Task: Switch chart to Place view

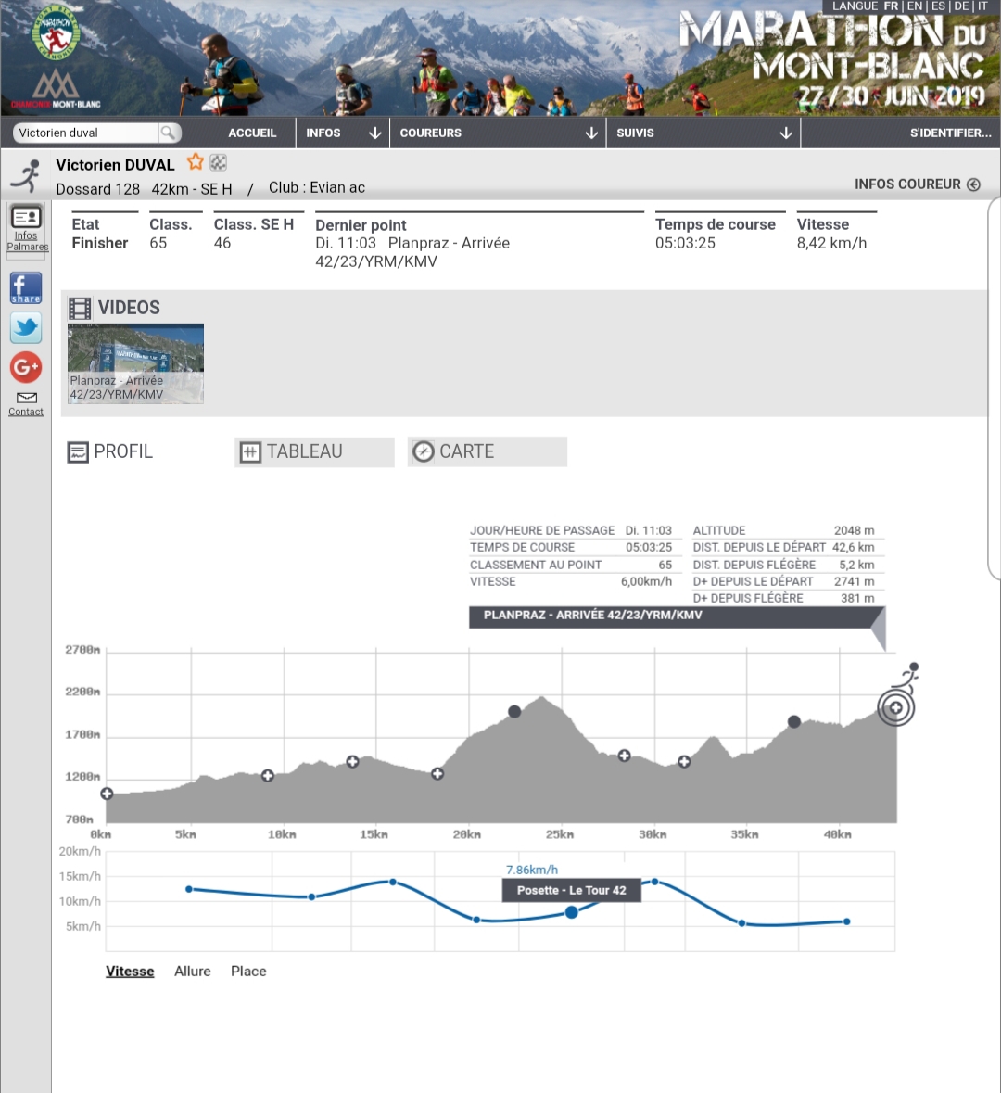Action: click(x=248, y=971)
